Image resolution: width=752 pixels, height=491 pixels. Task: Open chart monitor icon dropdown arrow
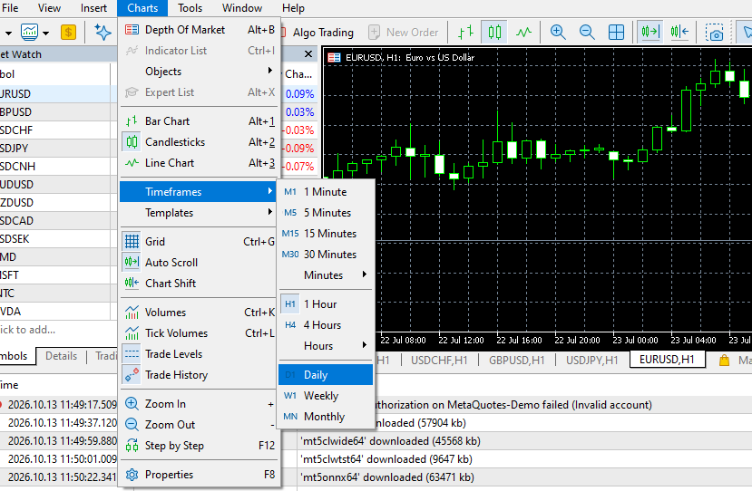(46, 33)
